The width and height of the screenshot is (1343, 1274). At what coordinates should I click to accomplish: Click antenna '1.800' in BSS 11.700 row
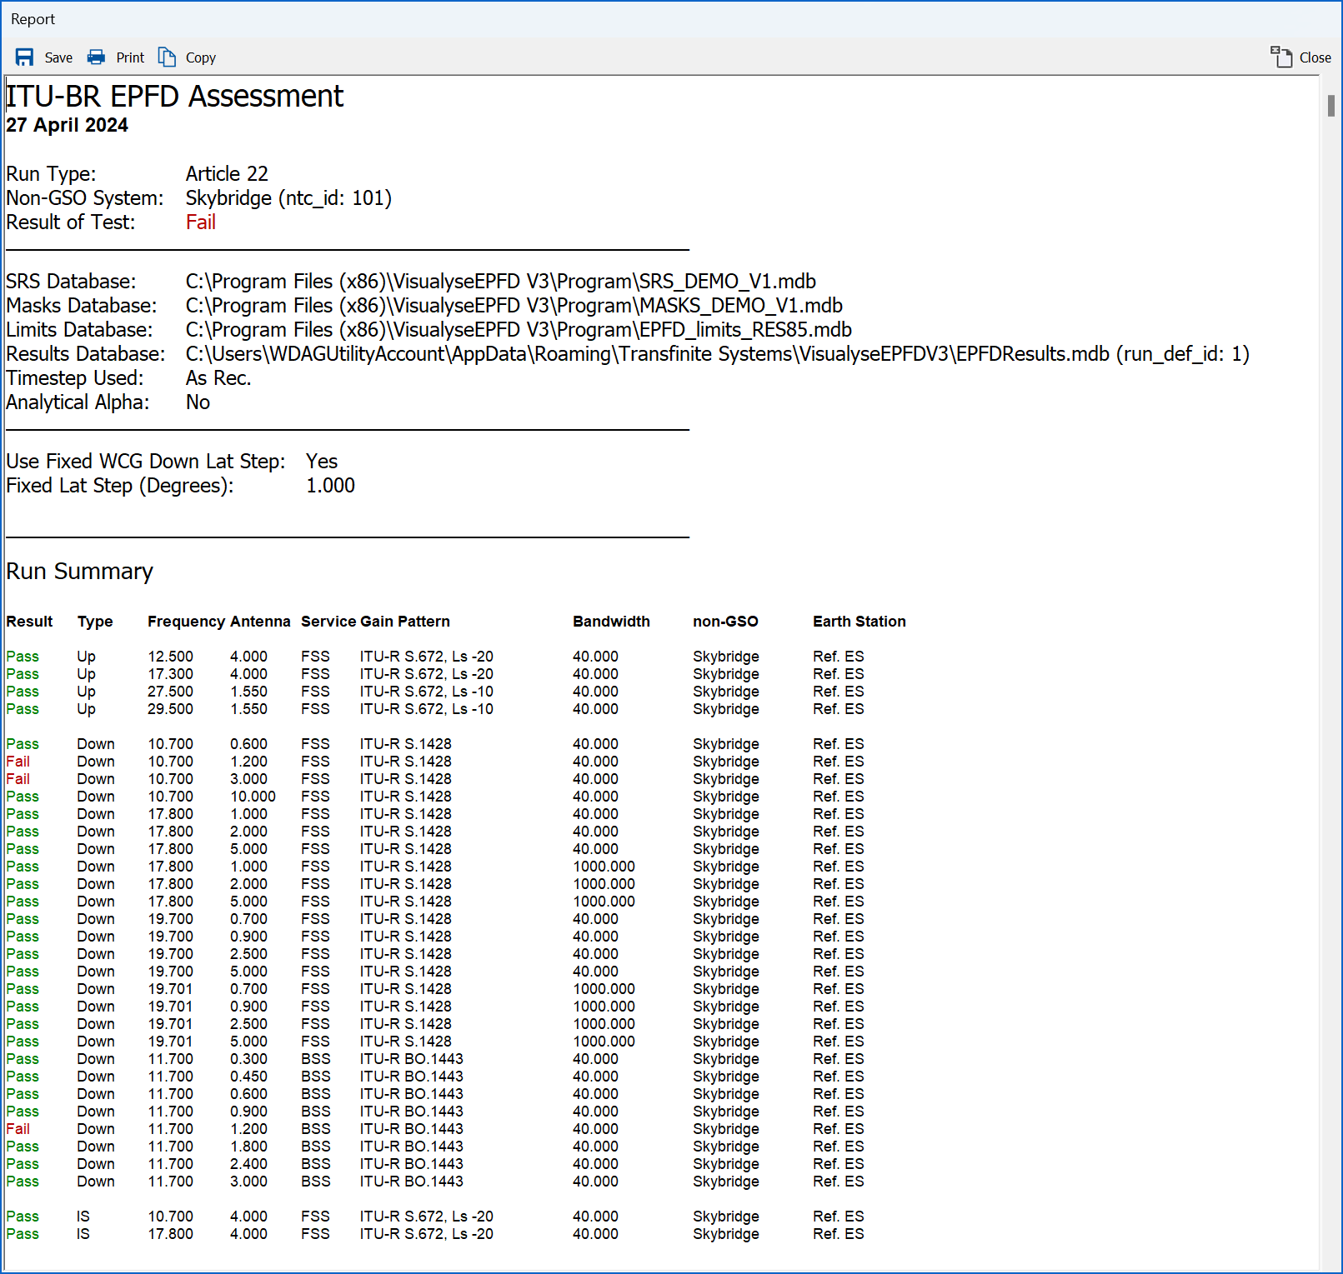[x=249, y=1147]
